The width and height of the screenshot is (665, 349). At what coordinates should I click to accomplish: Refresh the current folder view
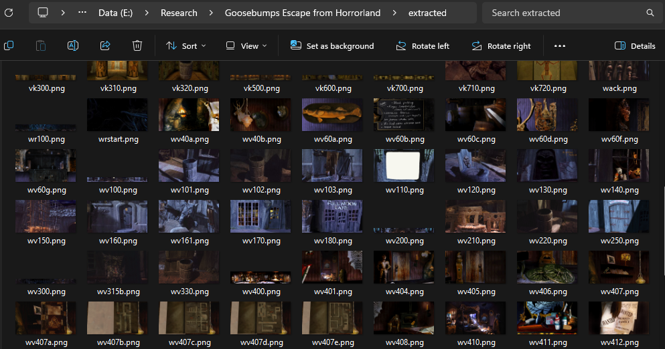[x=9, y=13]
